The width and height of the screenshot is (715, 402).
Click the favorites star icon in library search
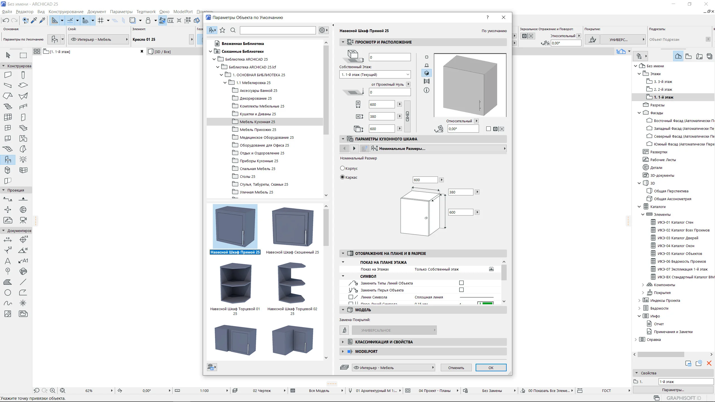pyautogui.click(x=222, y=30)
